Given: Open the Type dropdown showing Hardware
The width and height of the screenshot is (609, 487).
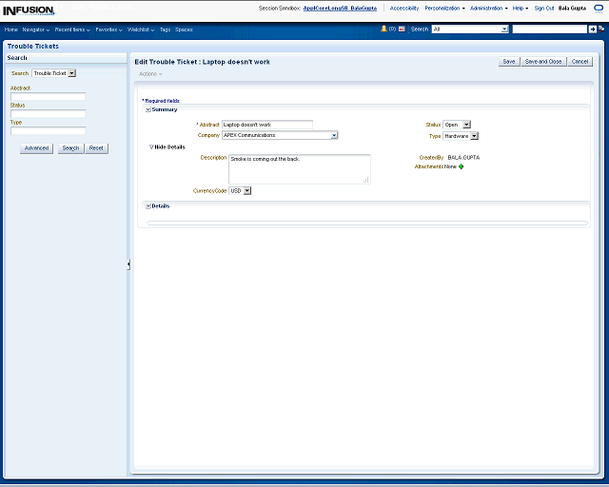Looking at the screenshot, I should pyautogui.click(x=474, y=136).
